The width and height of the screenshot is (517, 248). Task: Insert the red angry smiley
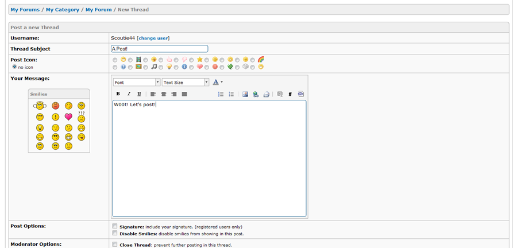[55, 106]
